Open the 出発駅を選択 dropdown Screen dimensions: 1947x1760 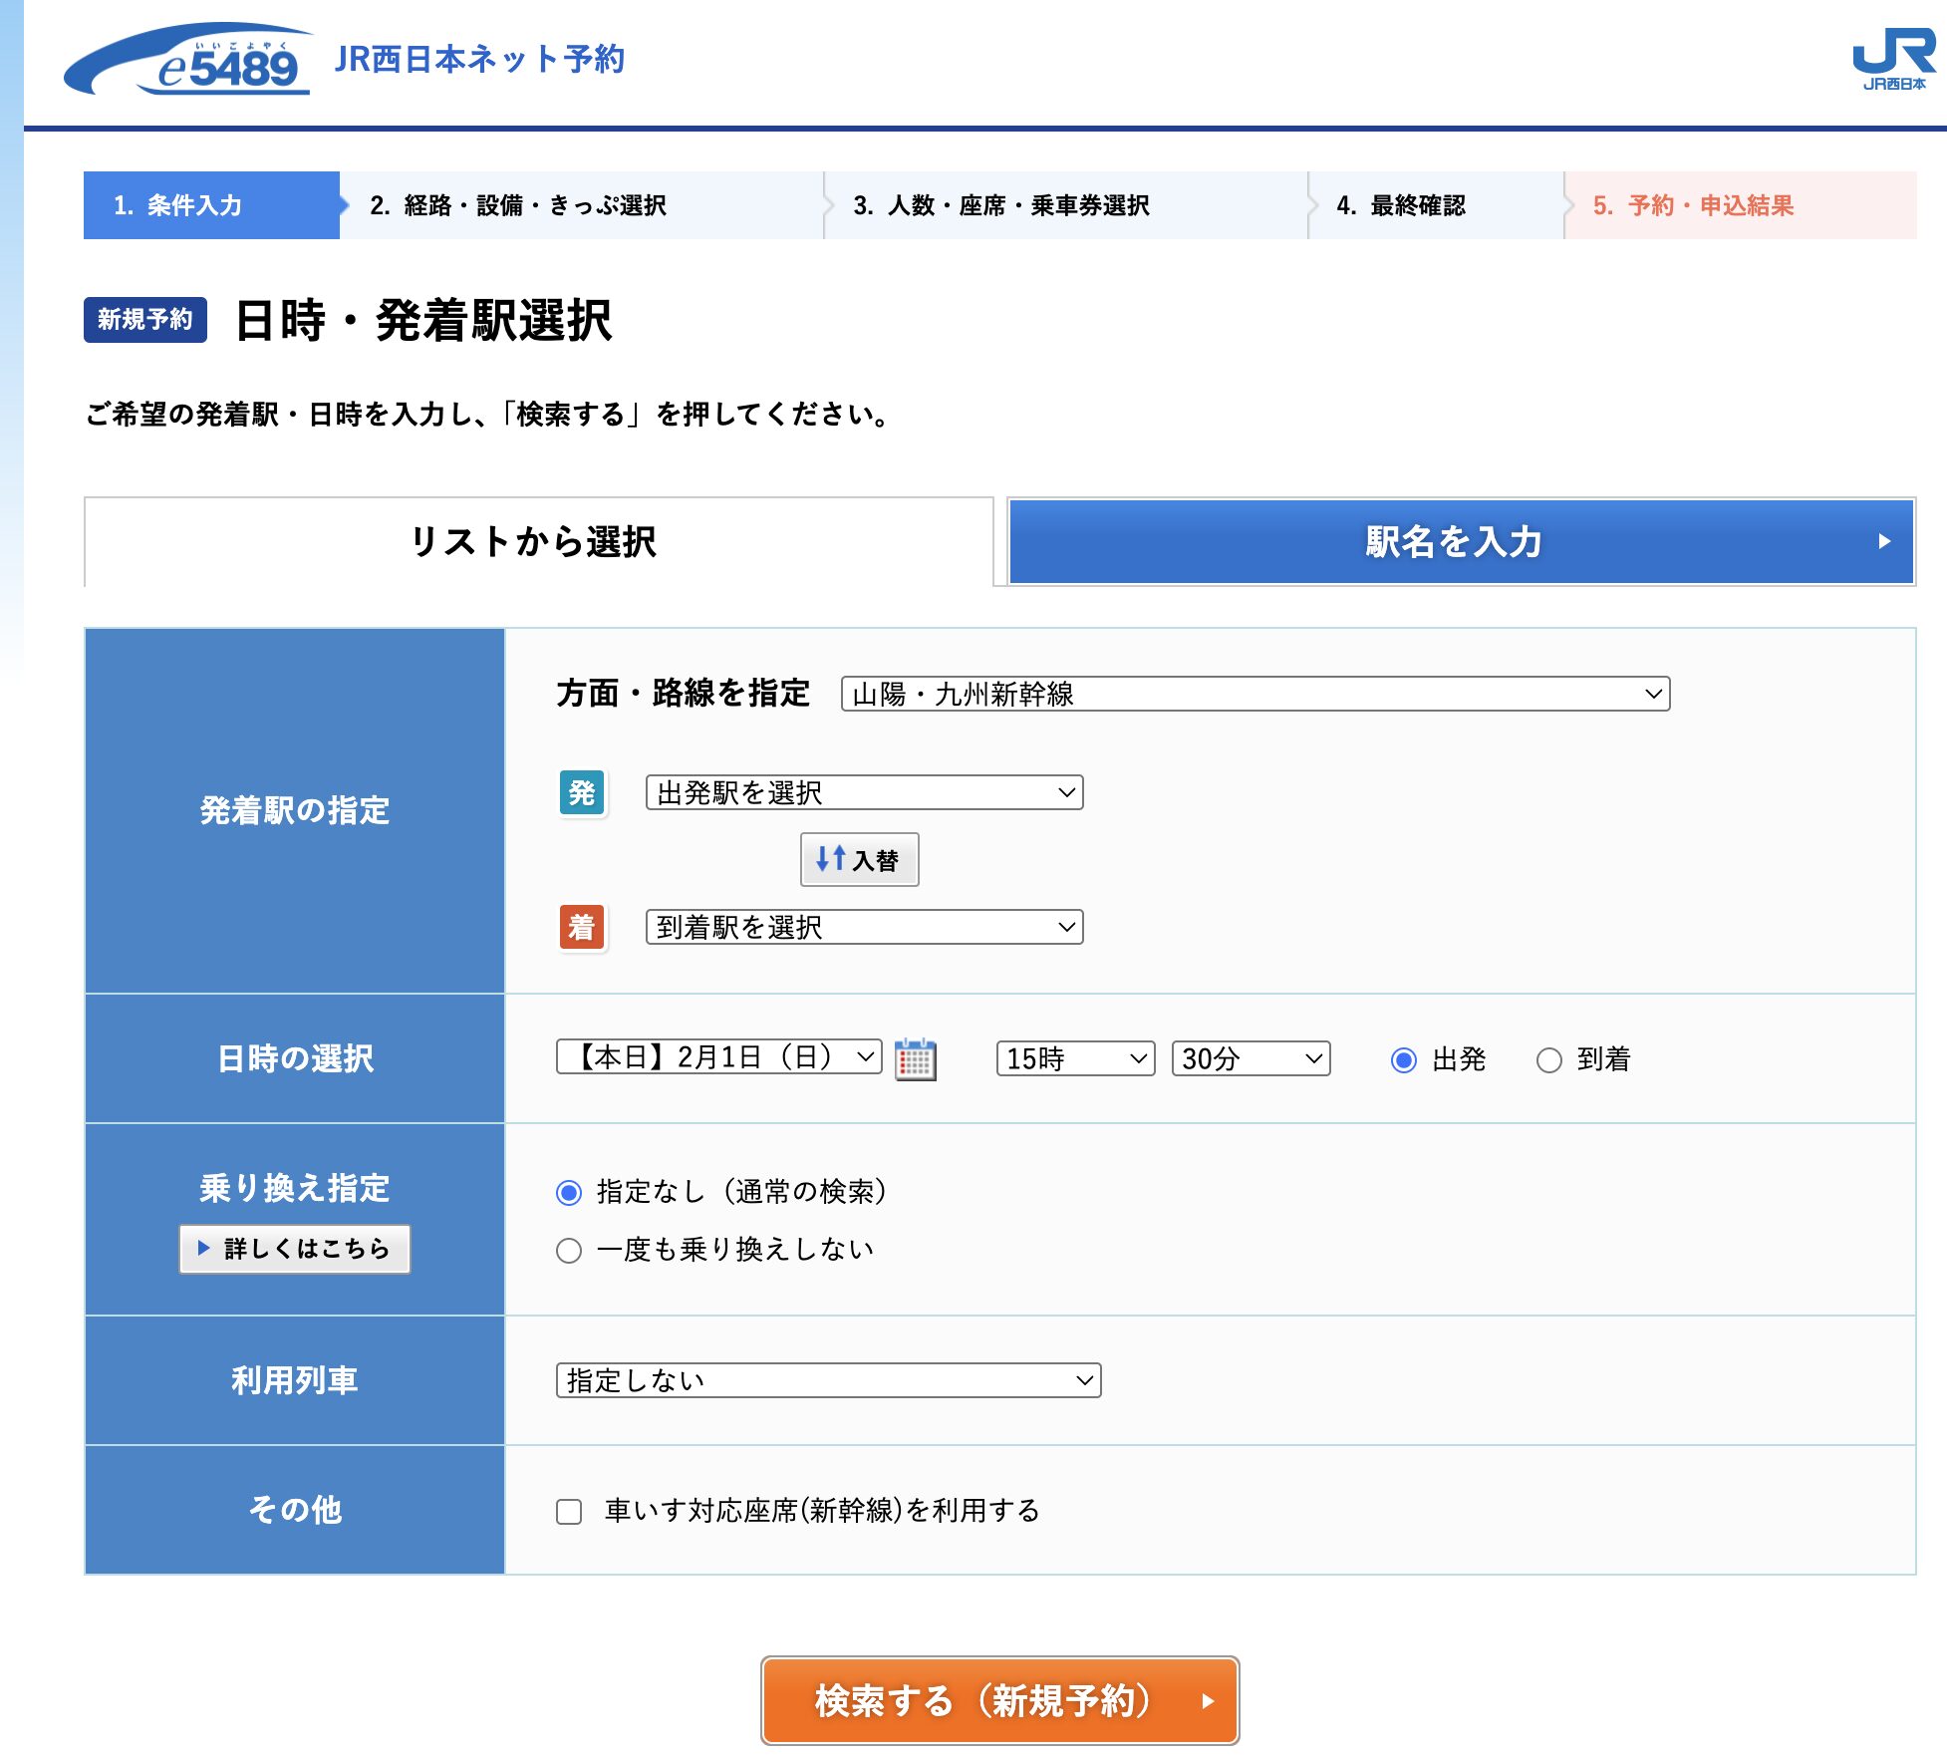coord(863,792)
